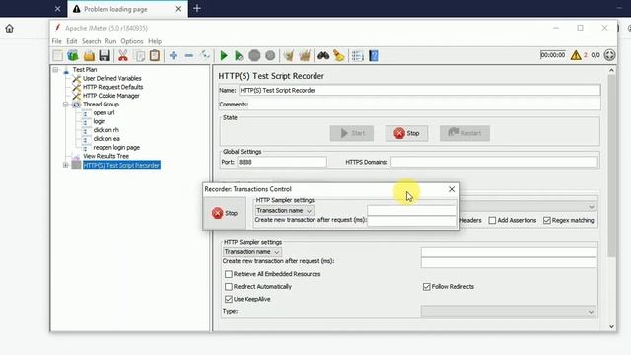The image size is (631, 355).
Task: Click the disabled Start button in State
Action: point(352,133)
